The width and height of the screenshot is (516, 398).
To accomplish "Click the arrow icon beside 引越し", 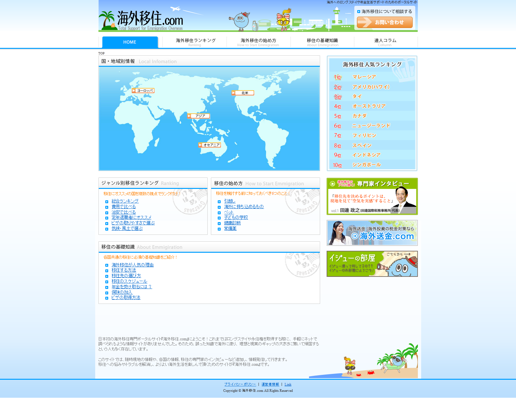I will 219,202.
